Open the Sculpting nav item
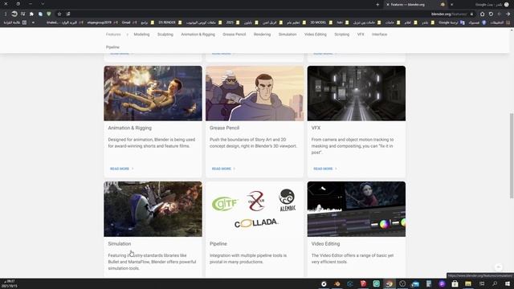The image size is (514, 289). [x=165, y=35]
